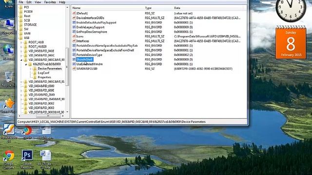Expand the VID_045E&PID_04EC&MI_01 key

pos(21,82)
